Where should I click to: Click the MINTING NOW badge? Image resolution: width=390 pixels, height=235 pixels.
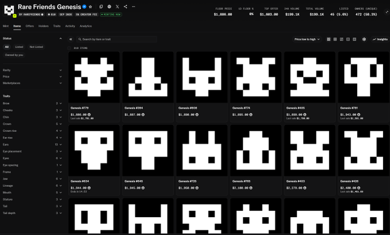111,14
